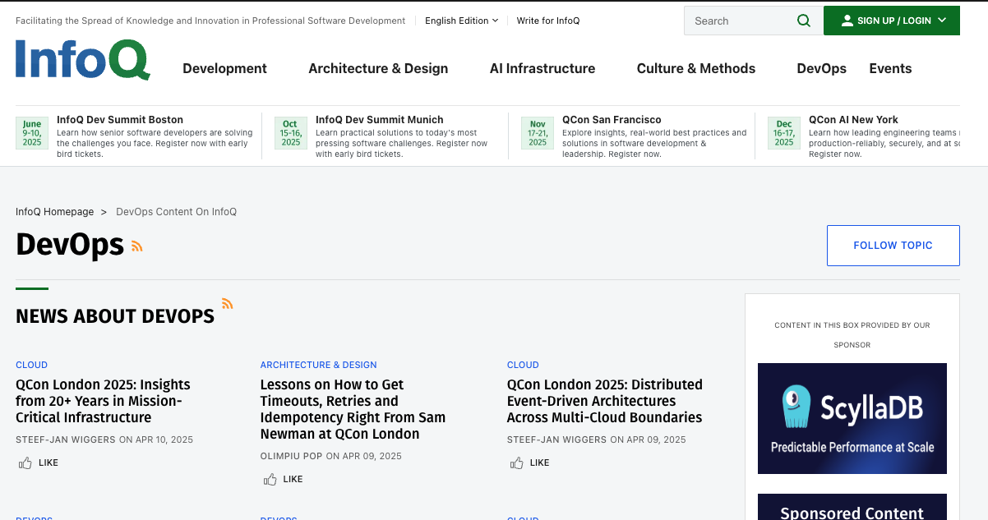The width and height of the screenshot is (988, 520).
Task: Click the Nov 17-21, 2025 date badge
Action: coord(538,133)
